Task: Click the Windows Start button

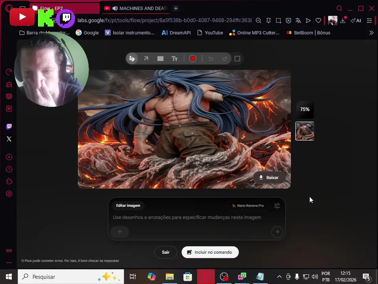Action: pyautogui.click(x=9, y=277)
